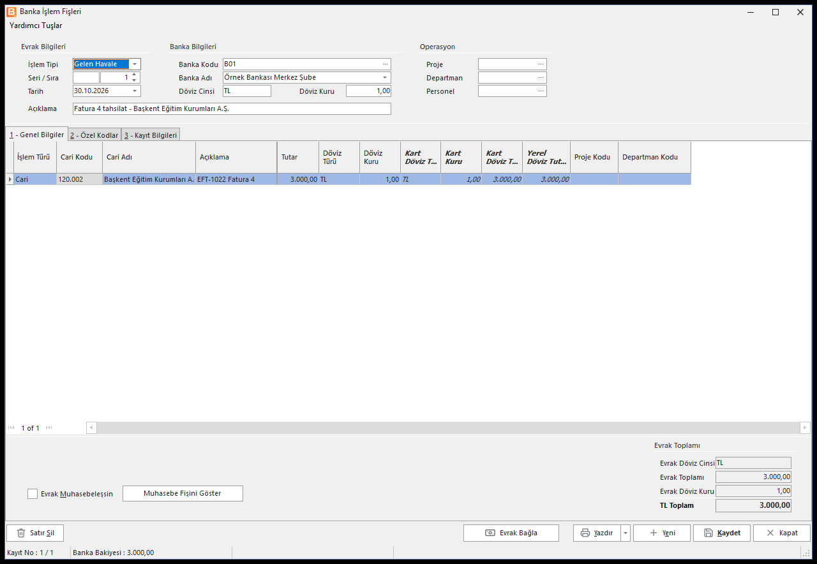Click the Yeni button
Screen dimensions: 817x564
pyautogui.click(x=662, y=533)
